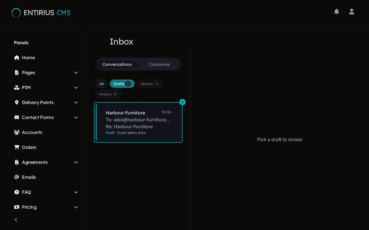369x230 pixels.
Task: Click the "Dzień dobry Alex" draft preview
Action: 132,133
